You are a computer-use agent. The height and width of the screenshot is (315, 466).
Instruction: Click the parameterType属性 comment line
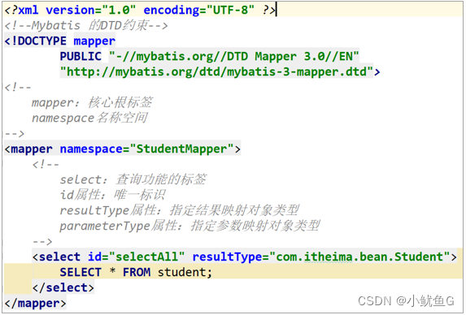click(x=189, y=226)
